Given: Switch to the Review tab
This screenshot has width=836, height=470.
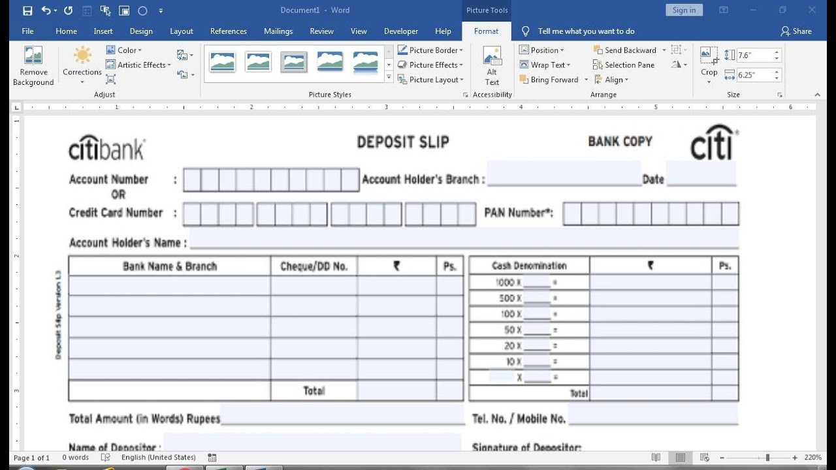Looking at the screenshot, I should click(x=321, y=31).
